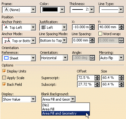Increase Superscript Offset value
The image size is (126, 119).
[x=97, y=77]
